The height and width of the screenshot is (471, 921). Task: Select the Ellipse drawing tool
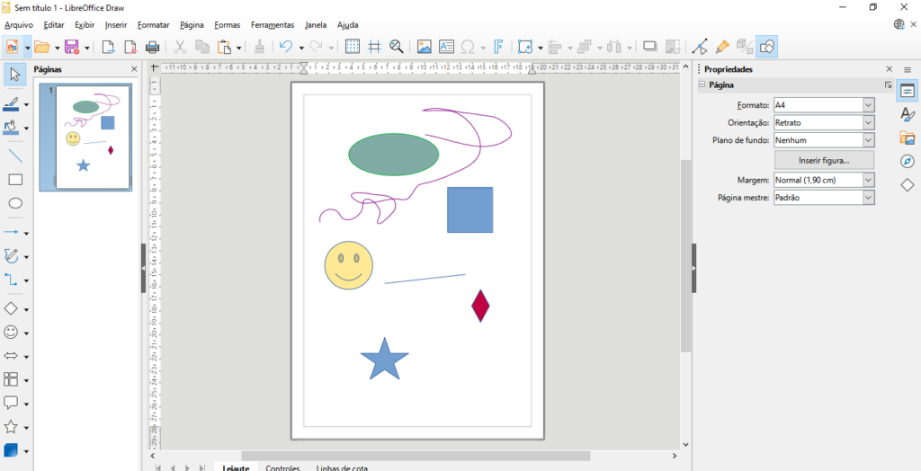15,203
